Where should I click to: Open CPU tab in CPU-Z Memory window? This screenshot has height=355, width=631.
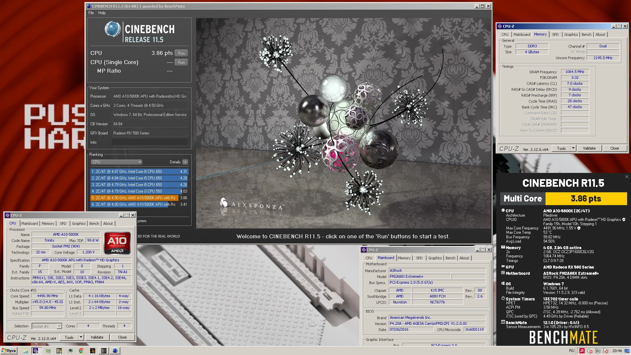[505, 35]
